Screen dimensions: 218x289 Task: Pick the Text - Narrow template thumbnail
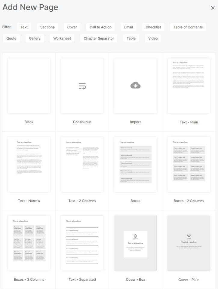tap(29, 164)
